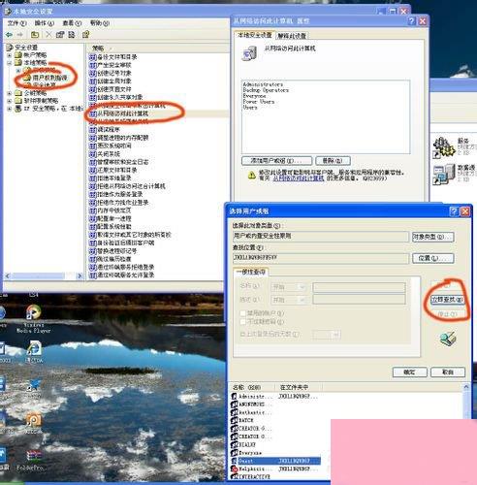477x485 pixels.
Task: Click the 位置(L)... button
Action: [x=432, y=258]
